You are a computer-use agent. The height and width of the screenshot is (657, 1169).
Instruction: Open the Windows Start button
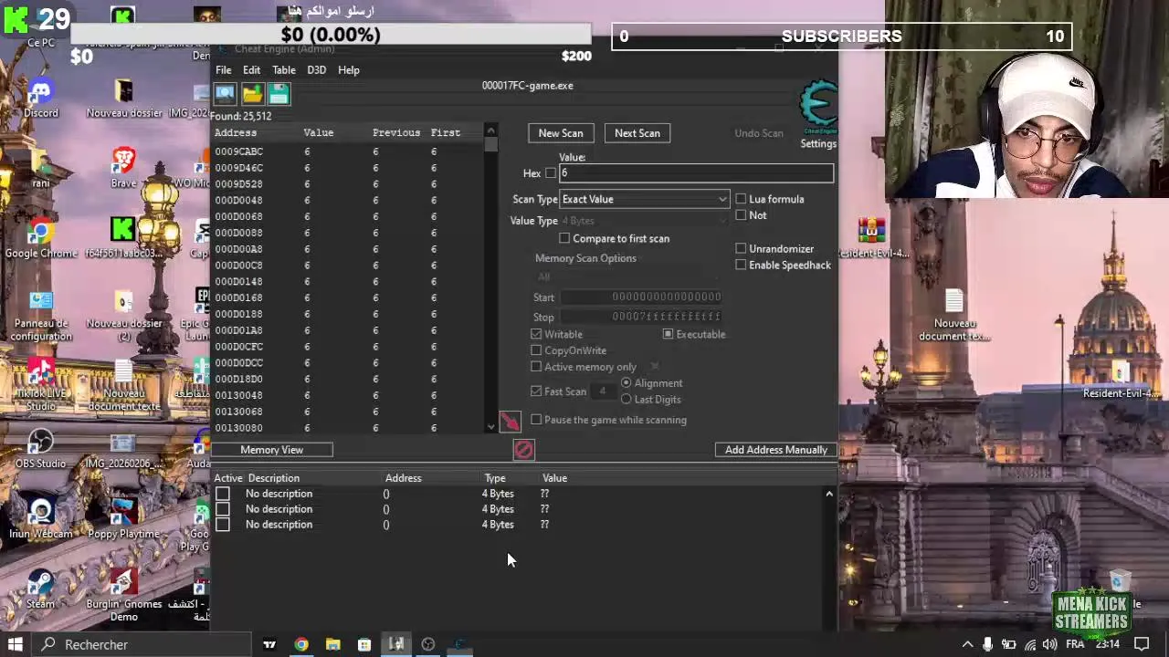tap(16, 644)
